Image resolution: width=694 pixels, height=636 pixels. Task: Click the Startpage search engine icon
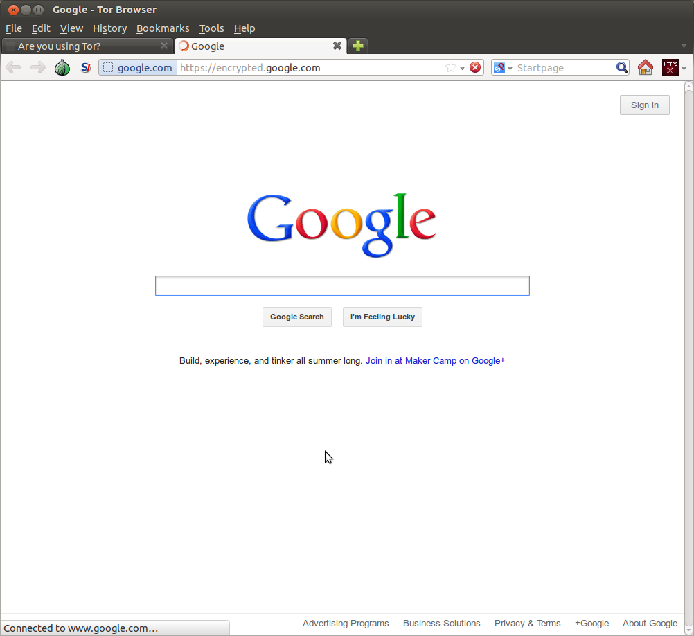click(x=499, y=68)
